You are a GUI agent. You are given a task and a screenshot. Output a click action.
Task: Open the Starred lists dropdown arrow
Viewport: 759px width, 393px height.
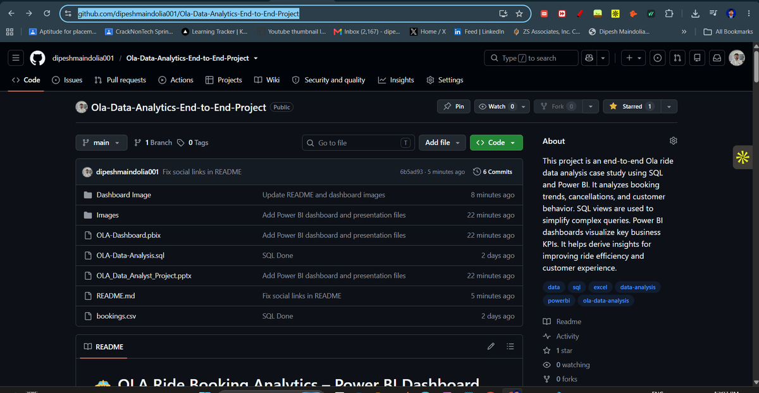669,106
